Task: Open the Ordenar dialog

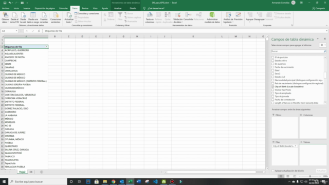Action: [111, 16]
